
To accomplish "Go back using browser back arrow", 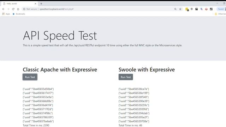I will click(4, 9).
